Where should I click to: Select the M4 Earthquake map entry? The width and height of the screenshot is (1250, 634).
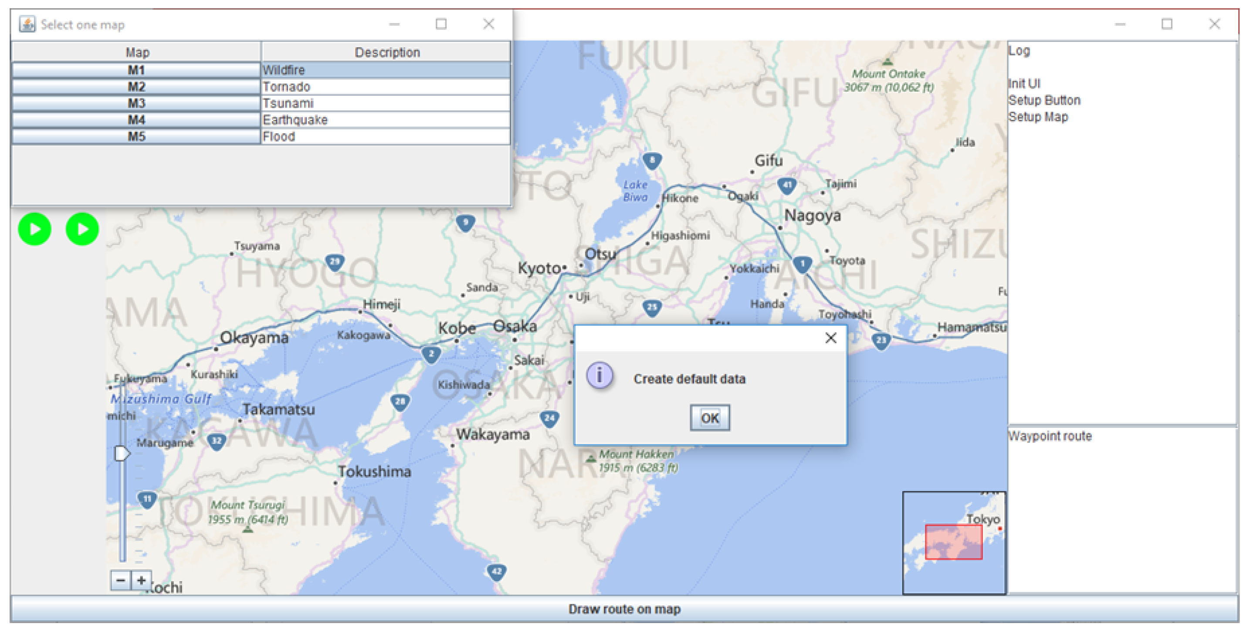point(137,119)
